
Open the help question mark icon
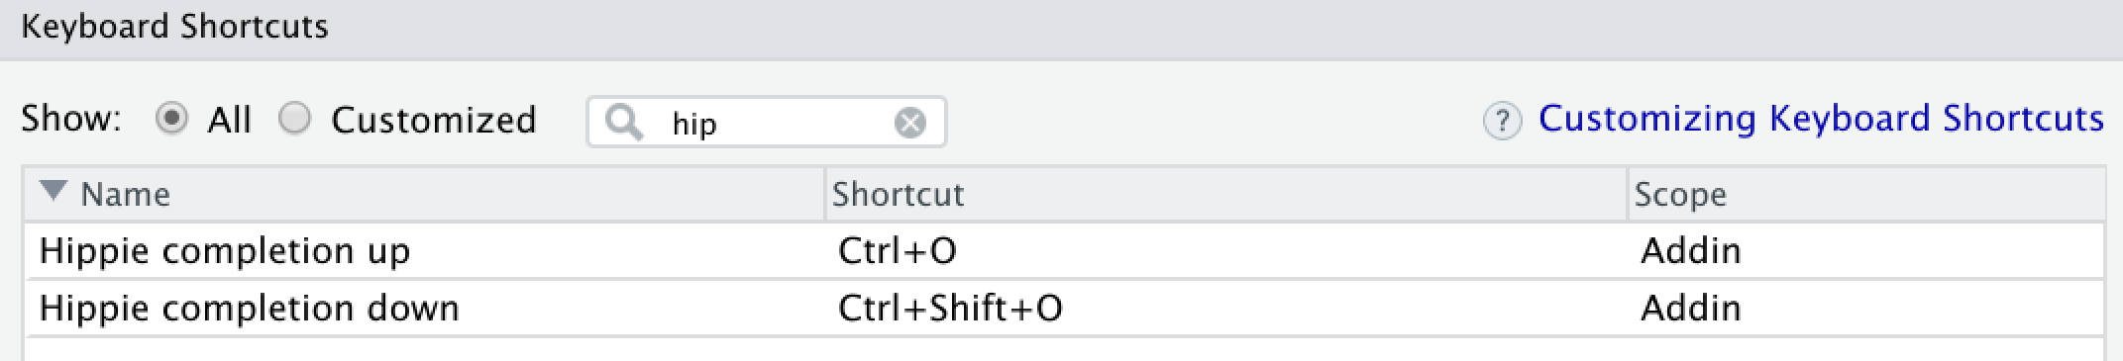click(1502, 121)
